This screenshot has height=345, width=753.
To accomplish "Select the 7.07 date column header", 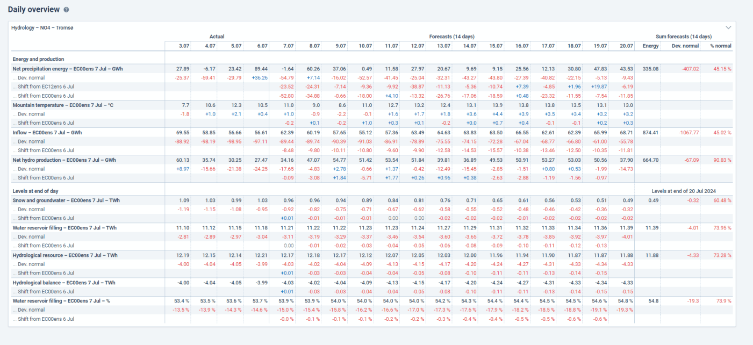I will click(288, 46).
